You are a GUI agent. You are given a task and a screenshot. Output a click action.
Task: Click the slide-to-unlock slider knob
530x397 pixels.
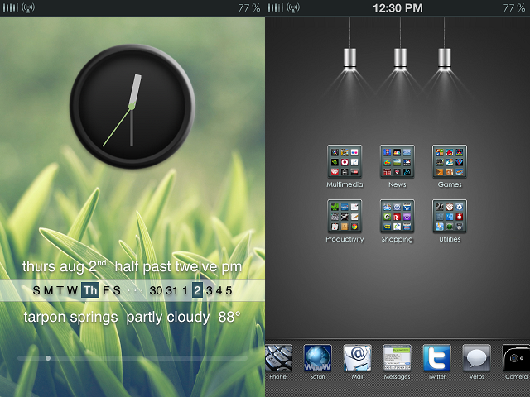(48, 358)
